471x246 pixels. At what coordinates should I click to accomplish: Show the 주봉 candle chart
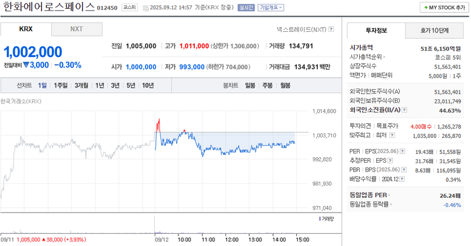click(267, 85)
